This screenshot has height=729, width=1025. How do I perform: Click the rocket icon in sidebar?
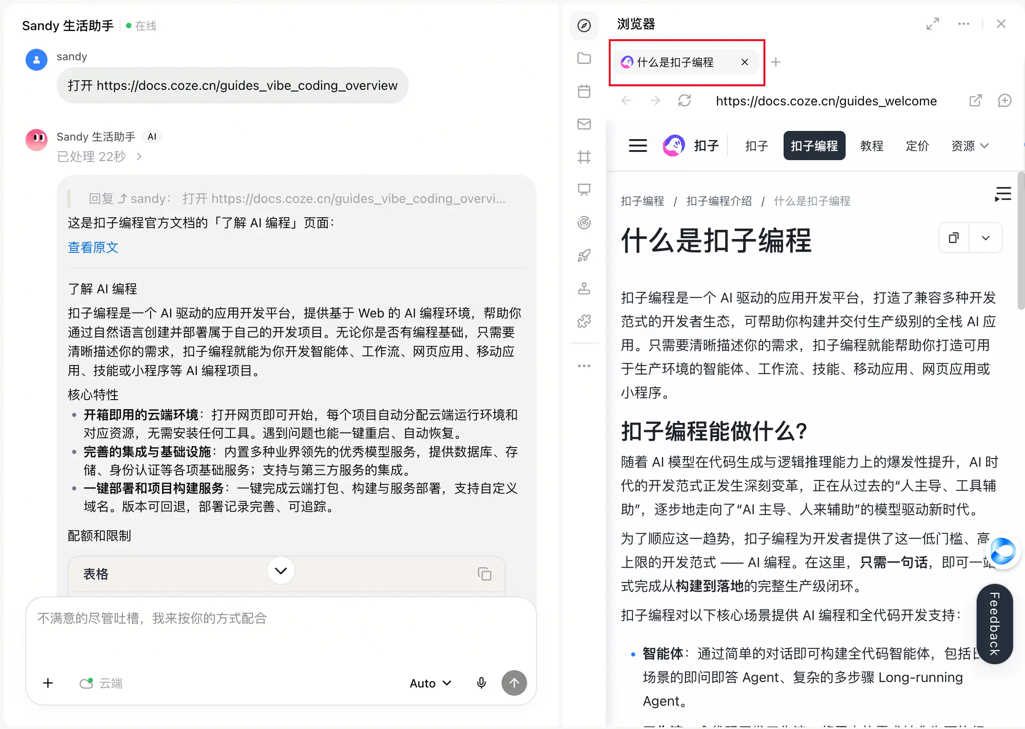pos(584,255)
